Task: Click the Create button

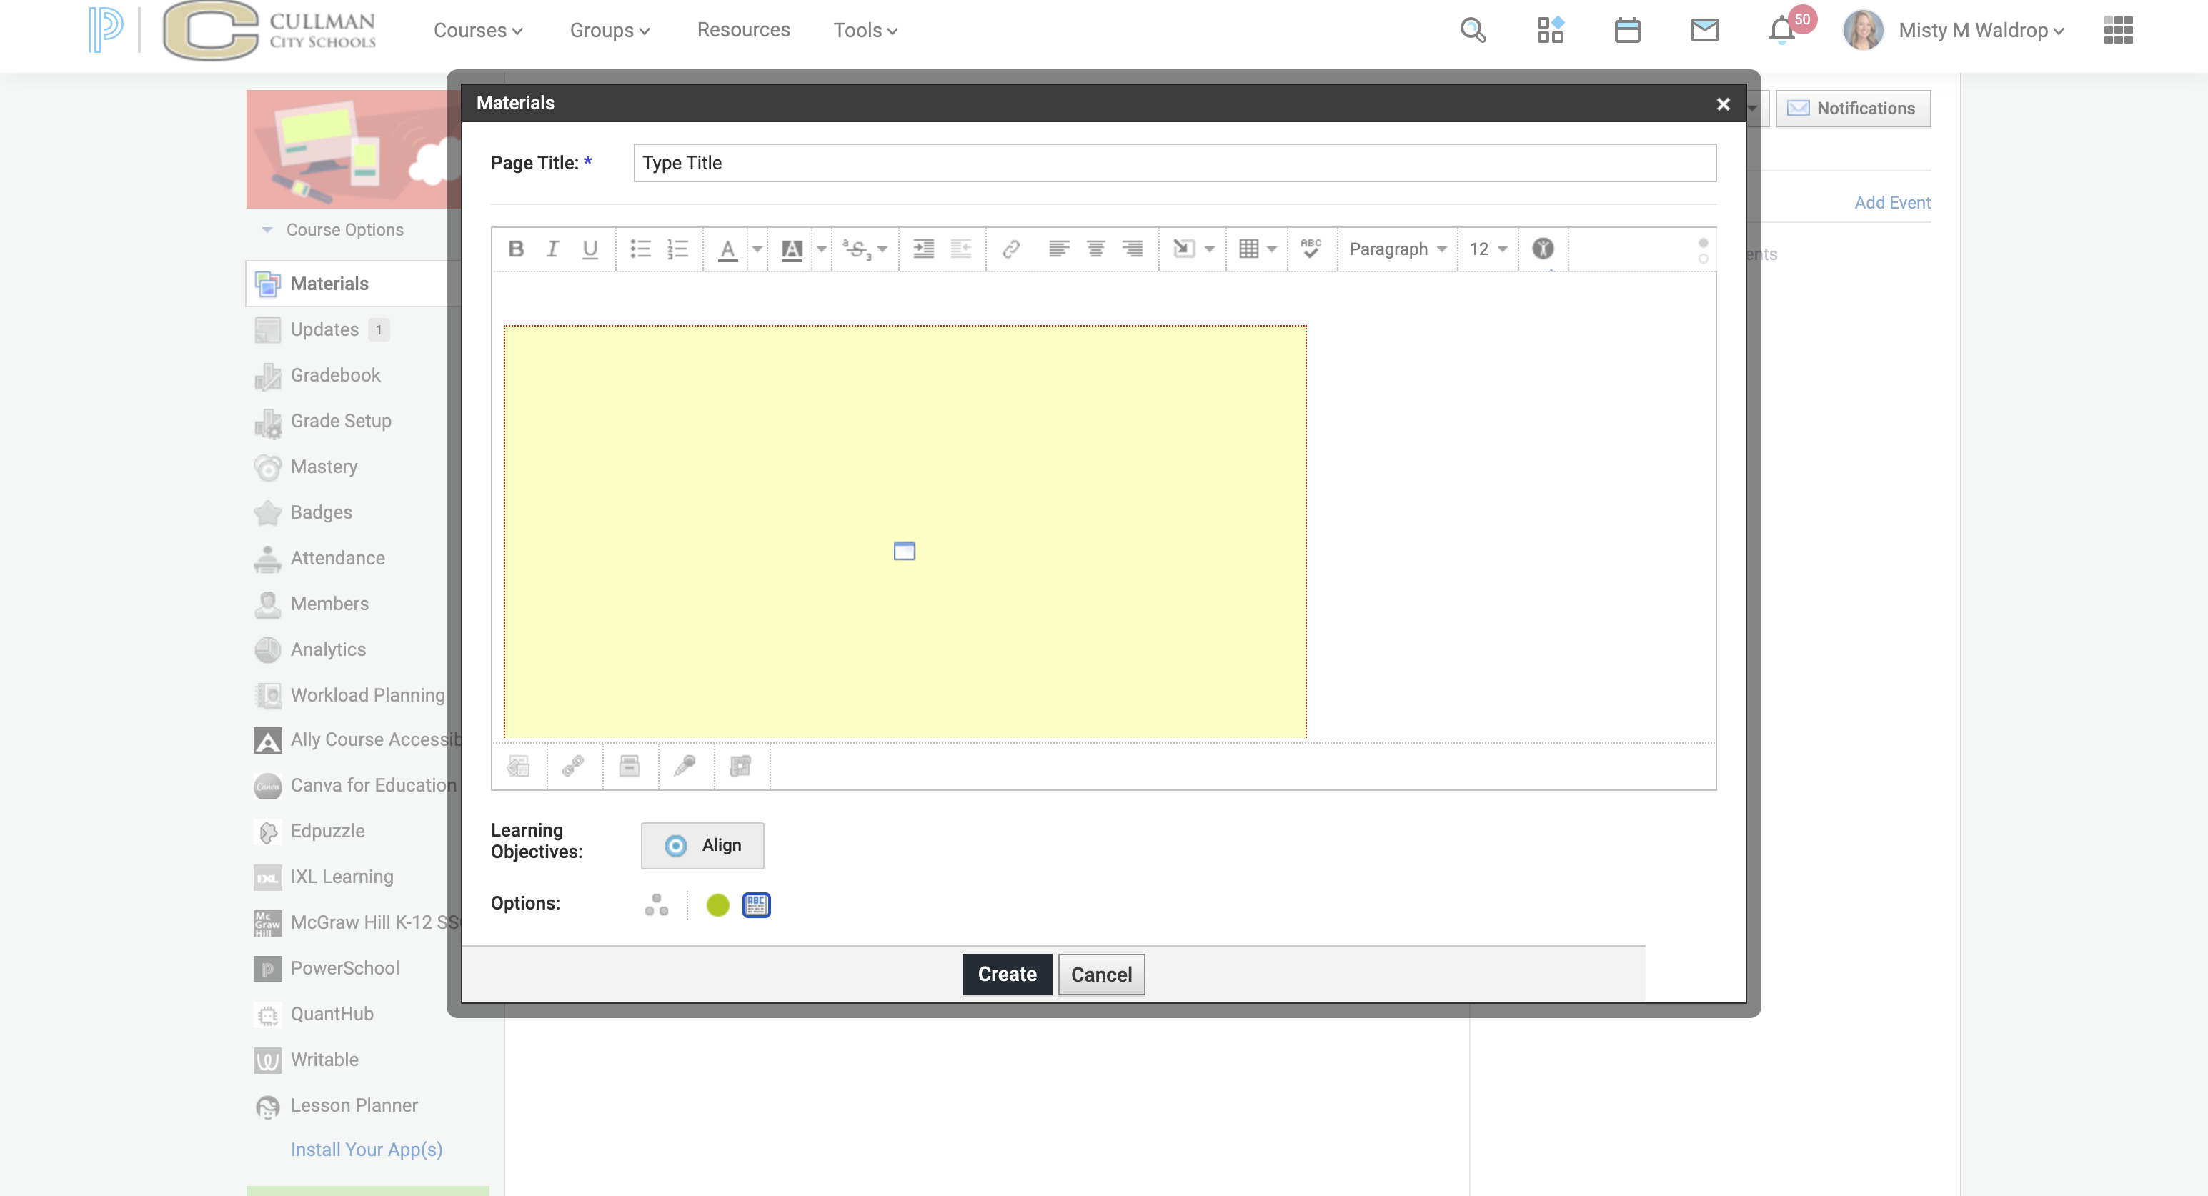Action: (1007, 974)
